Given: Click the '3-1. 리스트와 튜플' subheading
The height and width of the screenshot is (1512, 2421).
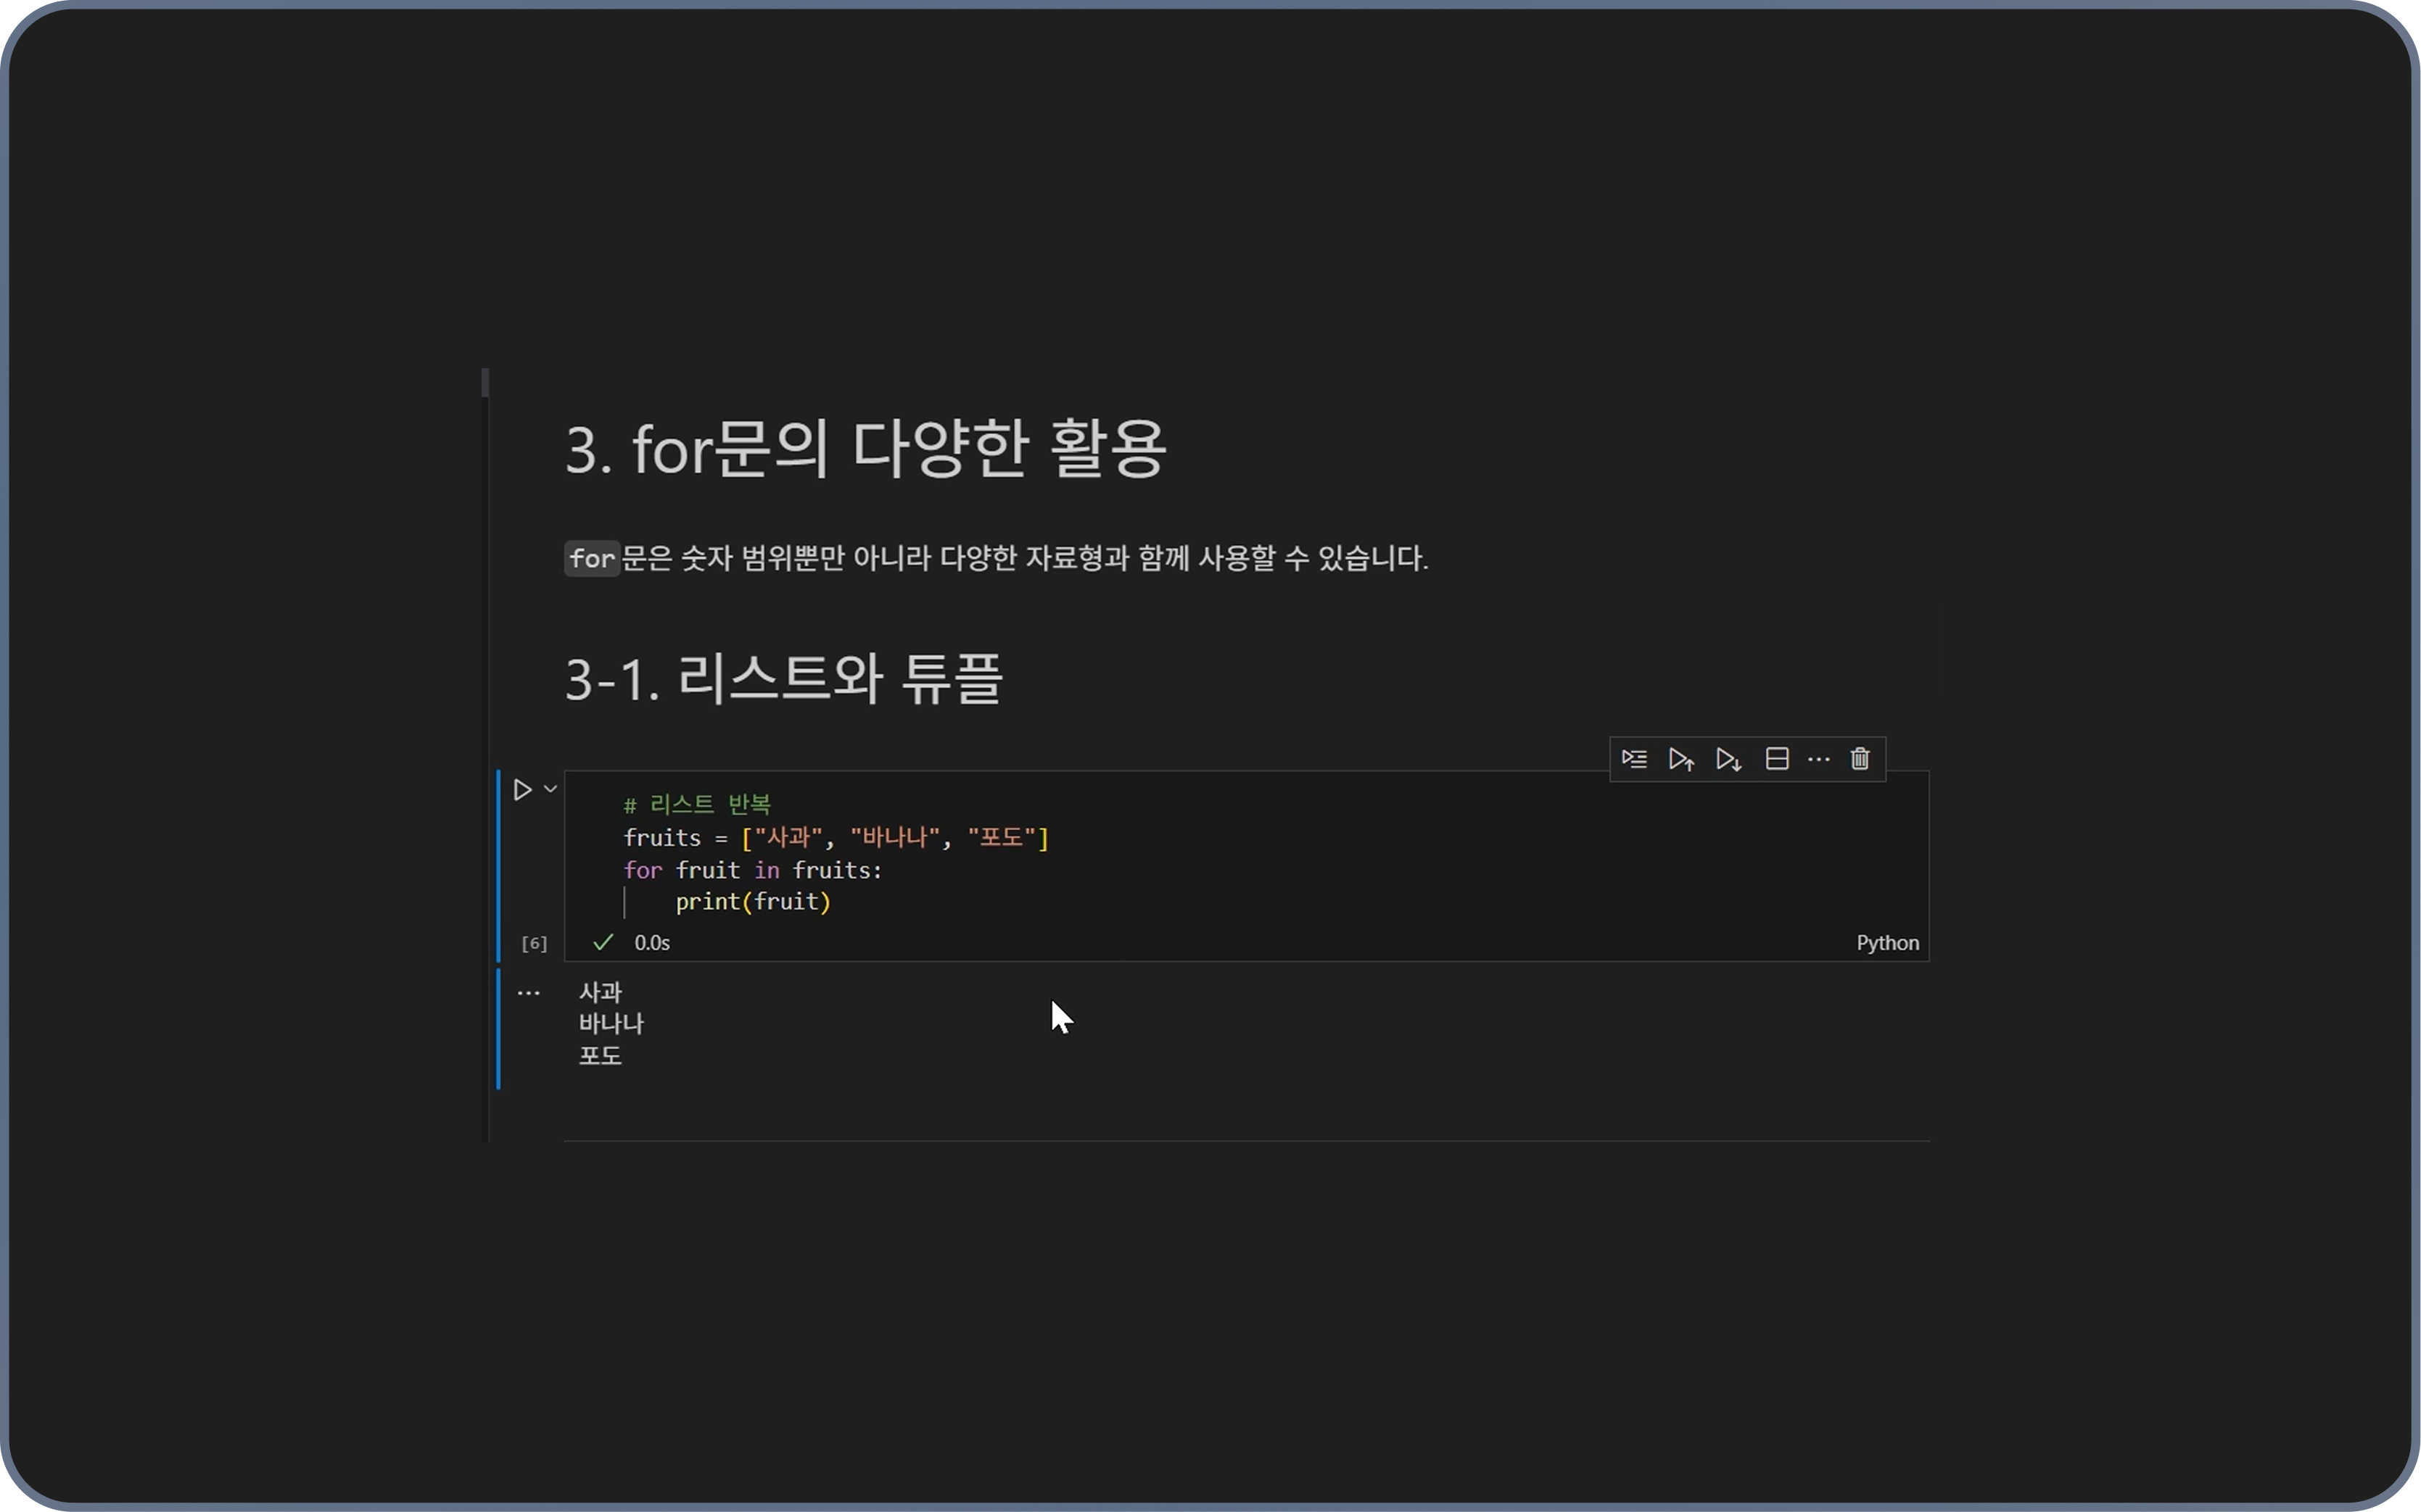Looking at the screenshot, I should pos(783,679).
